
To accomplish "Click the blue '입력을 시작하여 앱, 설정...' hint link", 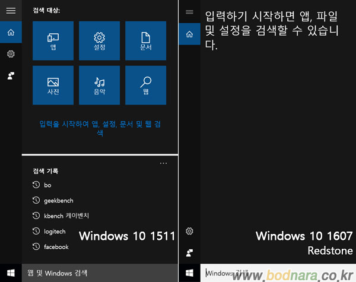I will (x=100, y=128).
